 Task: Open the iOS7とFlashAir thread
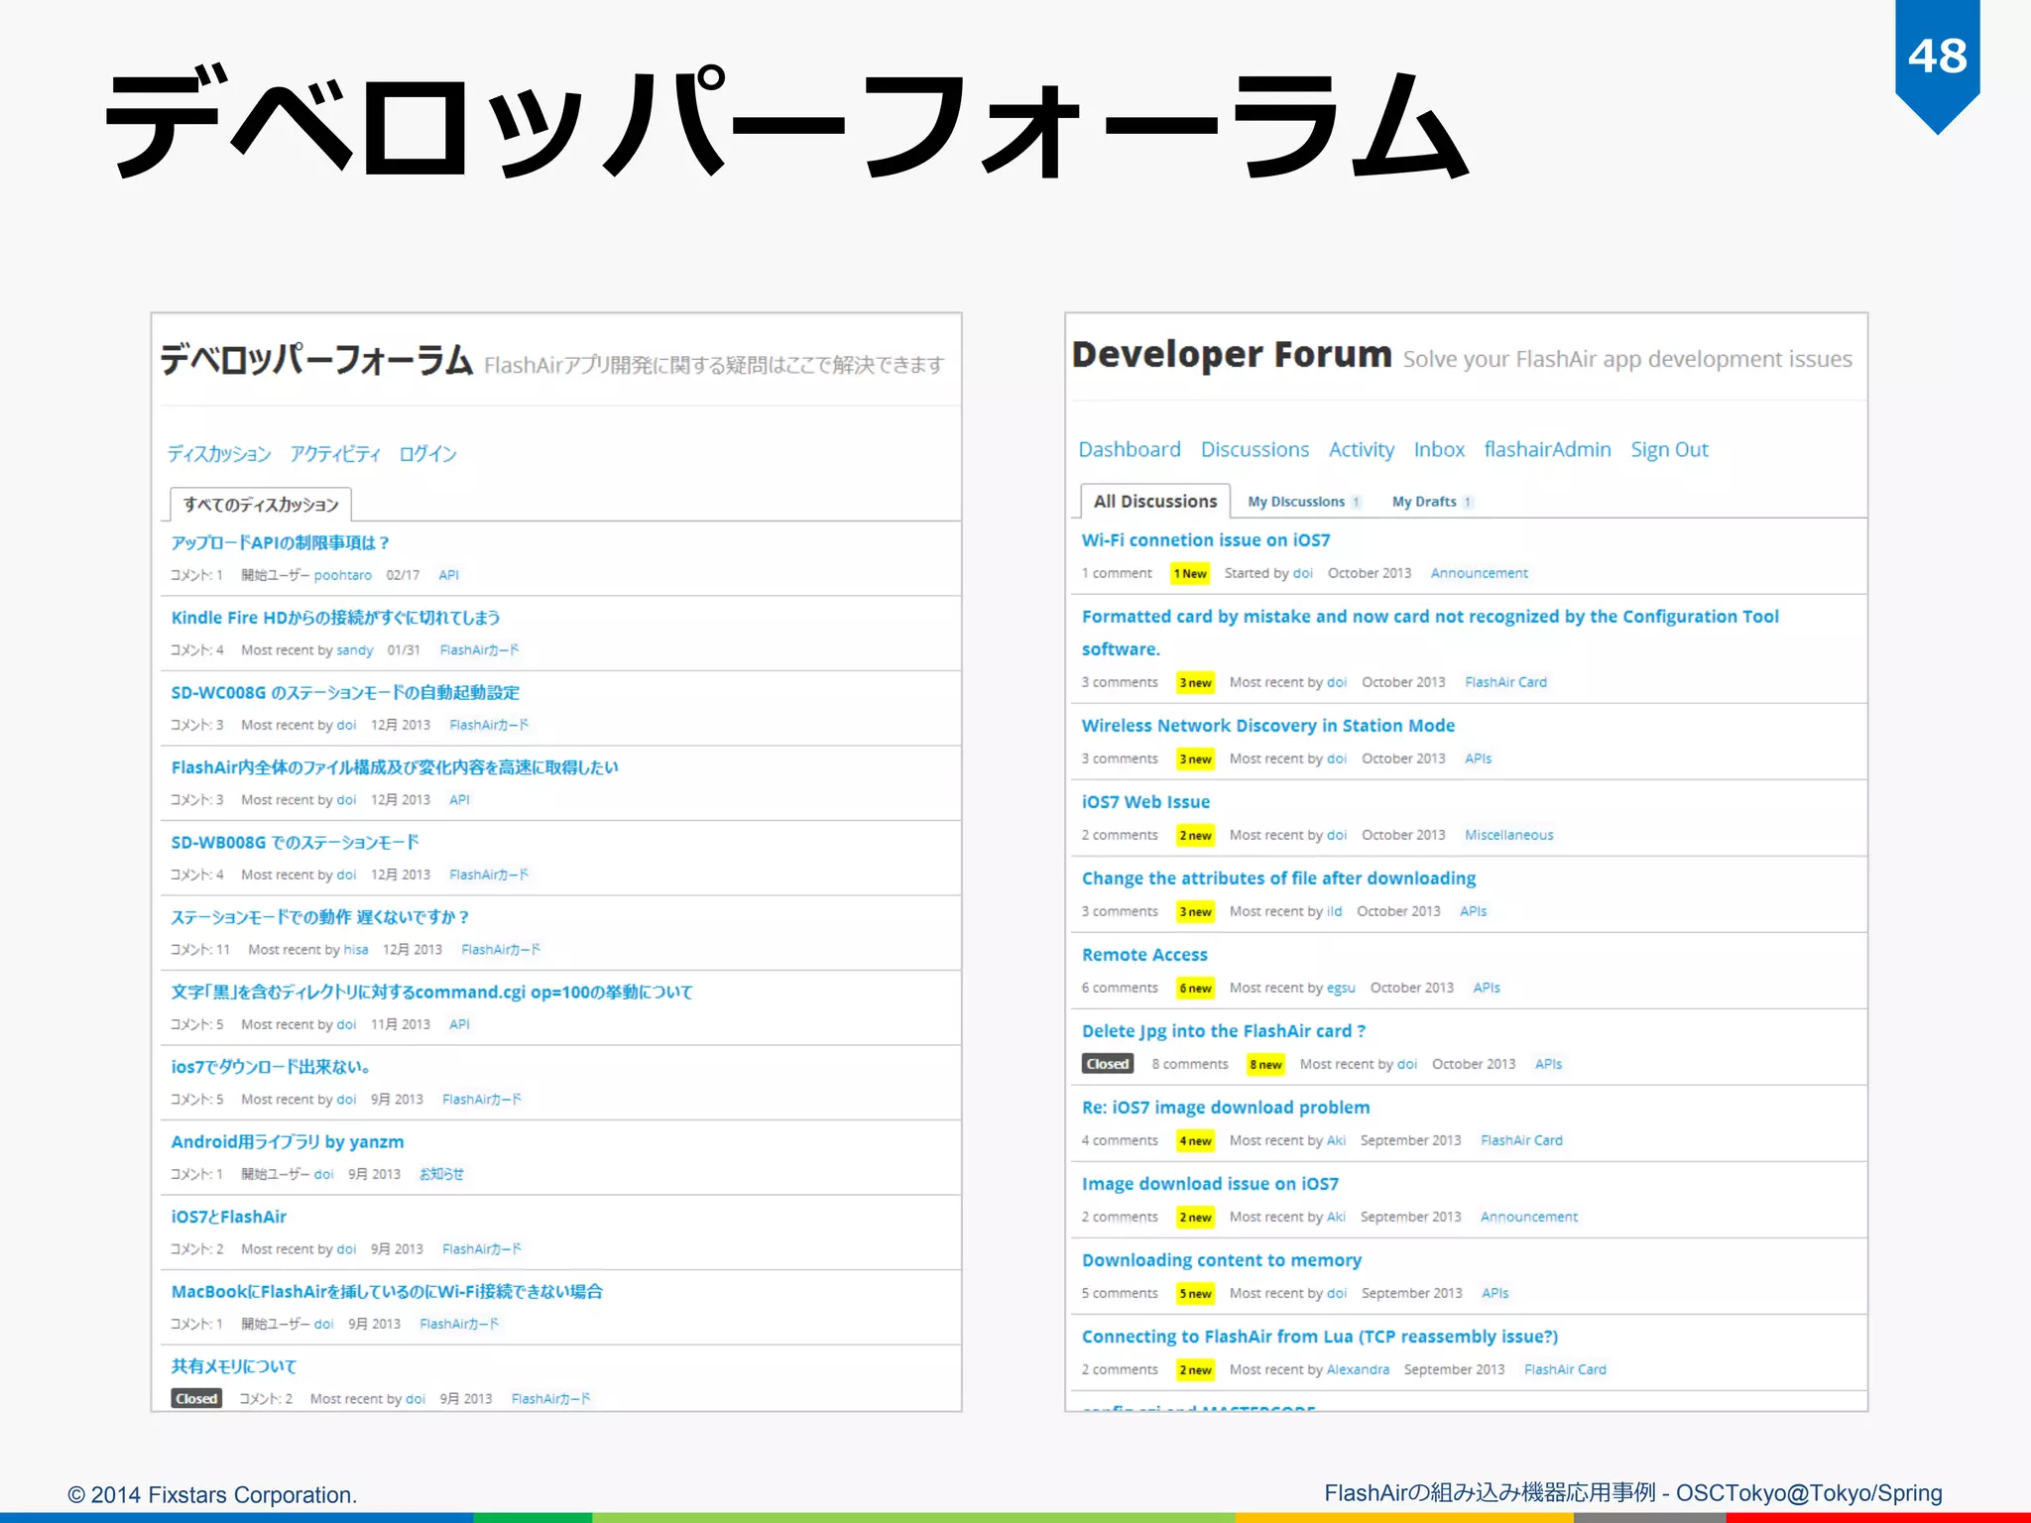coord(228,1217)
